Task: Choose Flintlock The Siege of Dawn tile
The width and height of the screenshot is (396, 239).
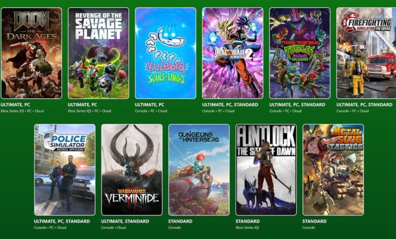Action: click(x=266, y=170)
